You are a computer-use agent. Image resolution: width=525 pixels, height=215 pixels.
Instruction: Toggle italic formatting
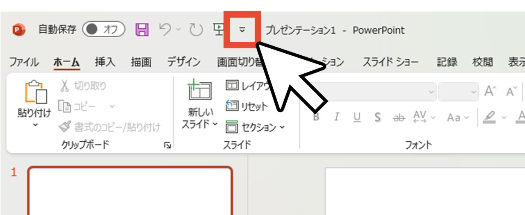pos(337,118)
